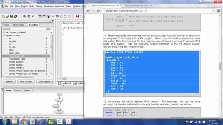The width and height of the screenshot is (223, 125).
Task: Expand the P4 Counters (Collapsed) node
Action: (4, 32)
